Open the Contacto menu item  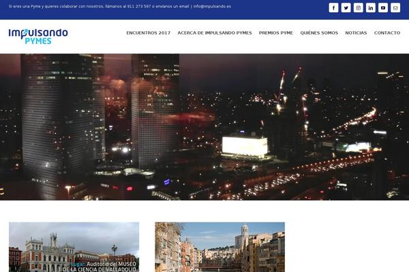coord(387,33)
